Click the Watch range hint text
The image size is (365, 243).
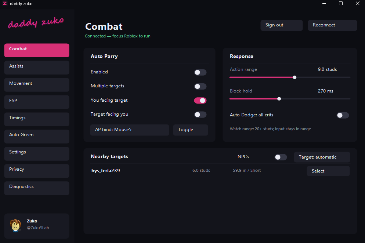click(270, 129)
